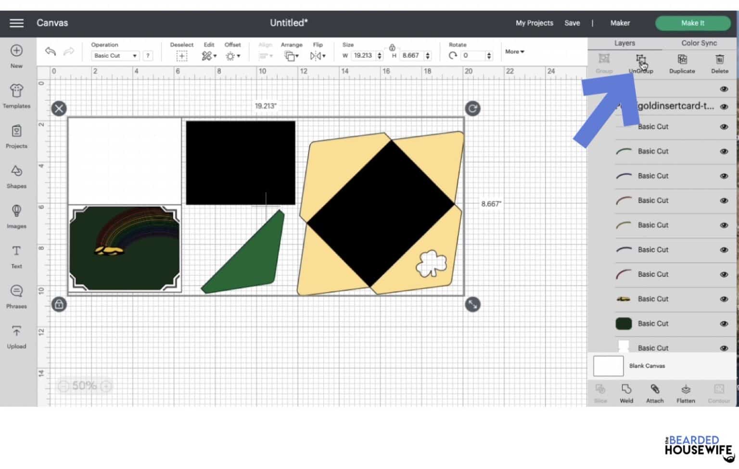Screen dimensions: 739x469
Task: Open My Projects link
Action: click(534, 23)
